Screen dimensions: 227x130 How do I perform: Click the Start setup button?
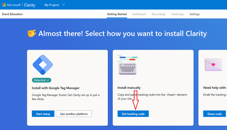(43, 114)
